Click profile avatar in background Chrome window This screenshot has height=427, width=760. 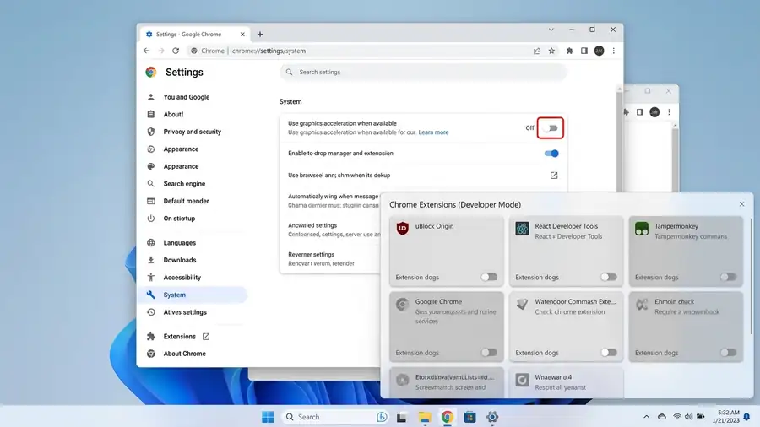pyautogui.click(x=654, y=112)
